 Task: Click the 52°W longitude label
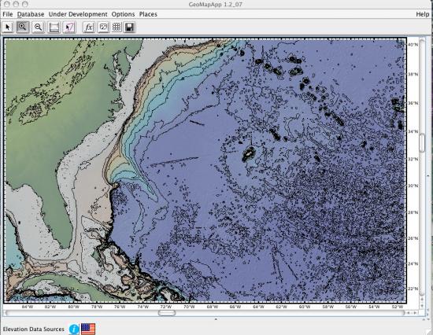click(x=397, y=307)
